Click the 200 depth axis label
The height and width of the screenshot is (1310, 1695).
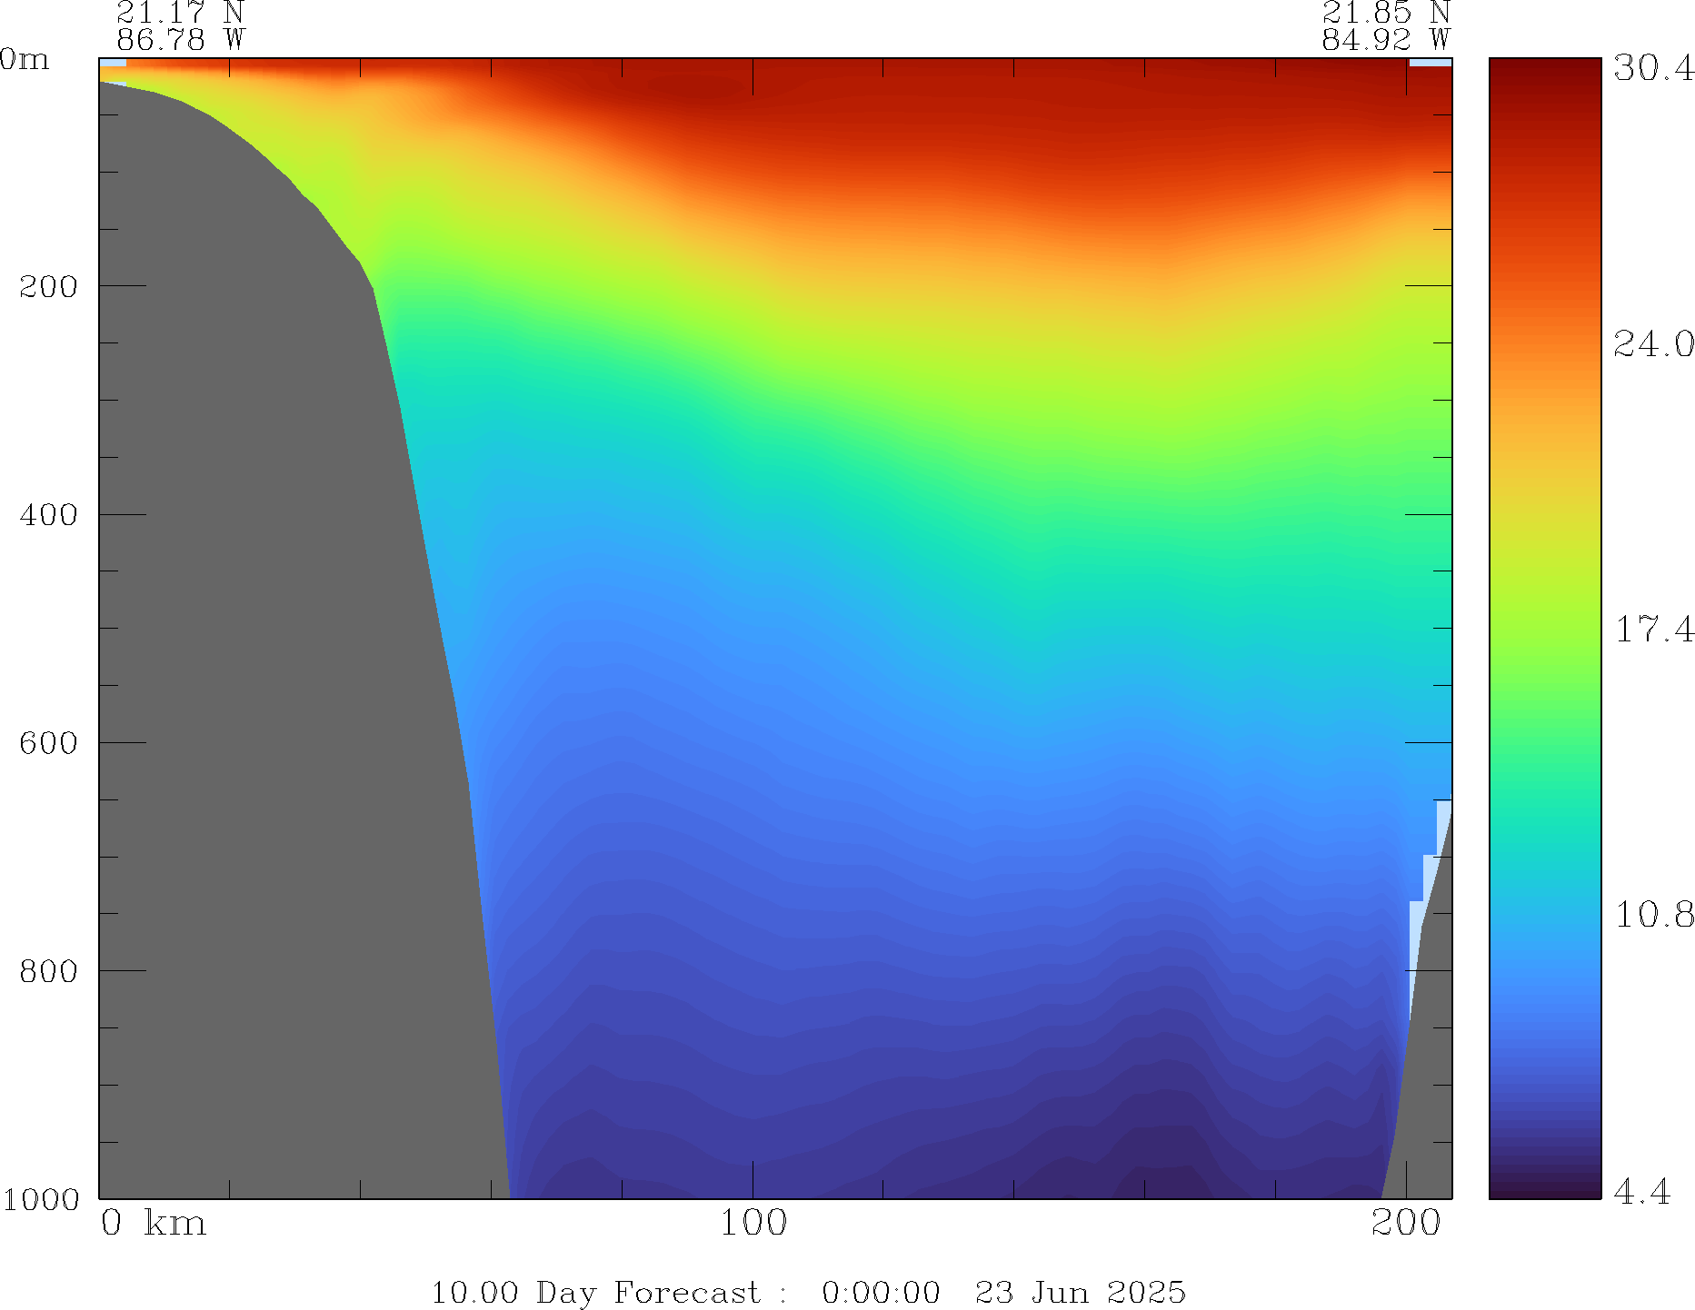point(48,287)
